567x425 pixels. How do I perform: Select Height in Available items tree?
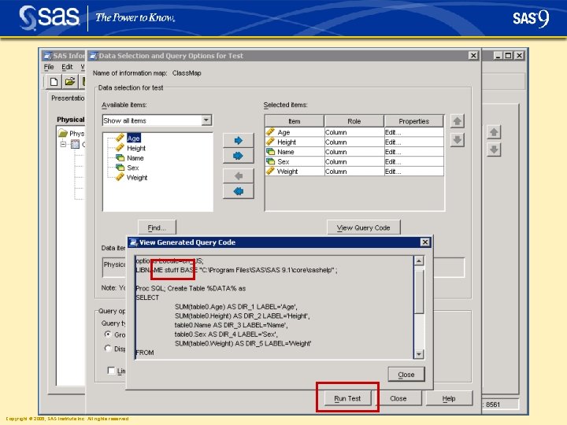pyautogui.click(x=136, y=148)
